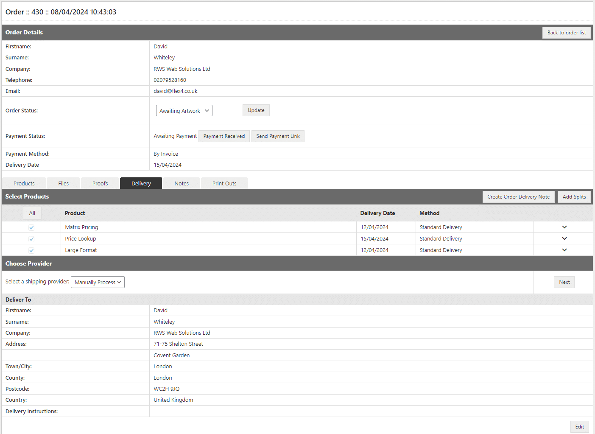Open the shipping provider dropdown
595x434 pixels.
pos(98,282)
